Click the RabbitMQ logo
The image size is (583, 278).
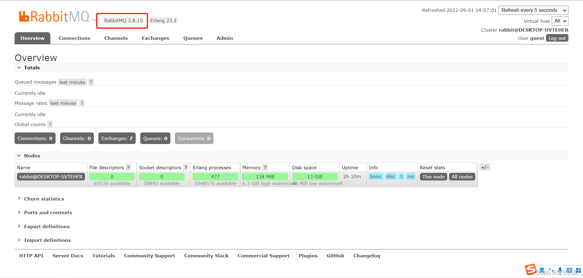[55, 16]
